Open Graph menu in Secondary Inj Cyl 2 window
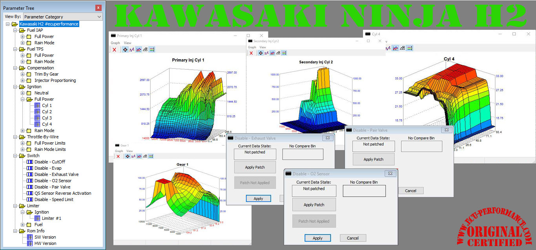 [x=252, y=47]
